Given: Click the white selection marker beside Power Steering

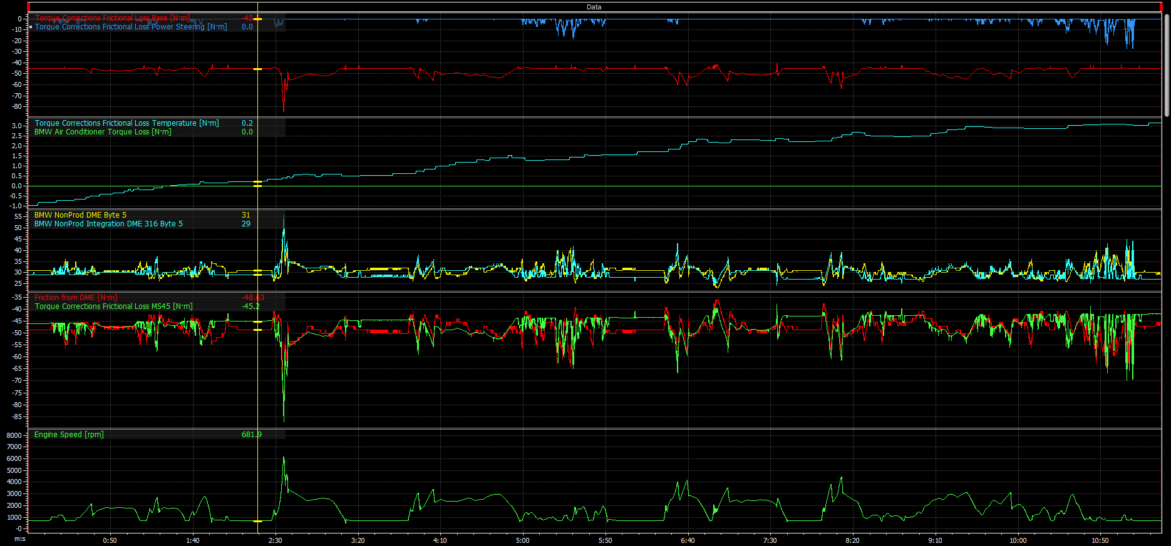Looking at the screenshot, I should [x=31, y=27].
